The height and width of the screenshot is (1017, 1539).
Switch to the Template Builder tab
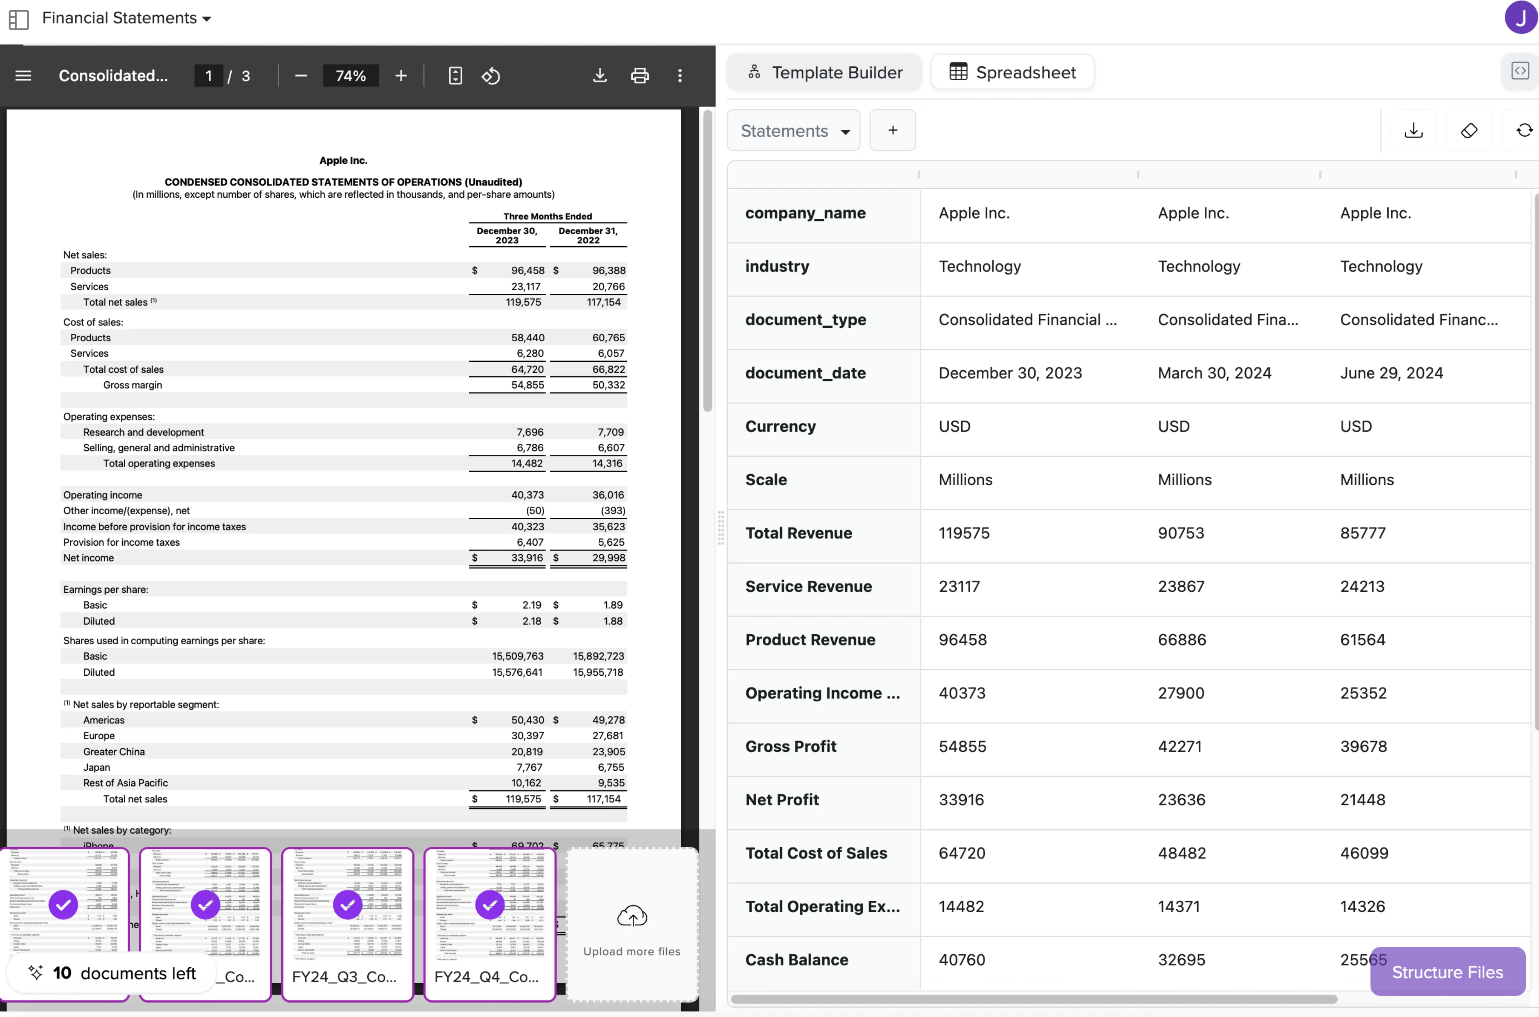tap(824, 73)
